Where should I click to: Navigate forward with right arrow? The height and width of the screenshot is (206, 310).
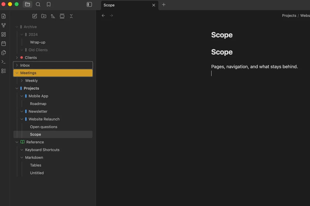tap(111, 16)
